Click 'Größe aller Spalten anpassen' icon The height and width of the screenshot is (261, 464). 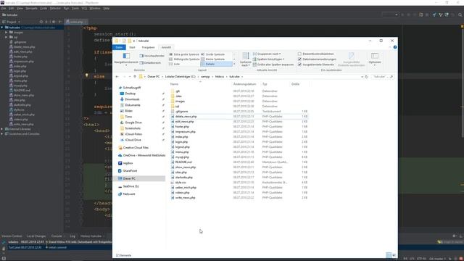click(x=254, y=65)
